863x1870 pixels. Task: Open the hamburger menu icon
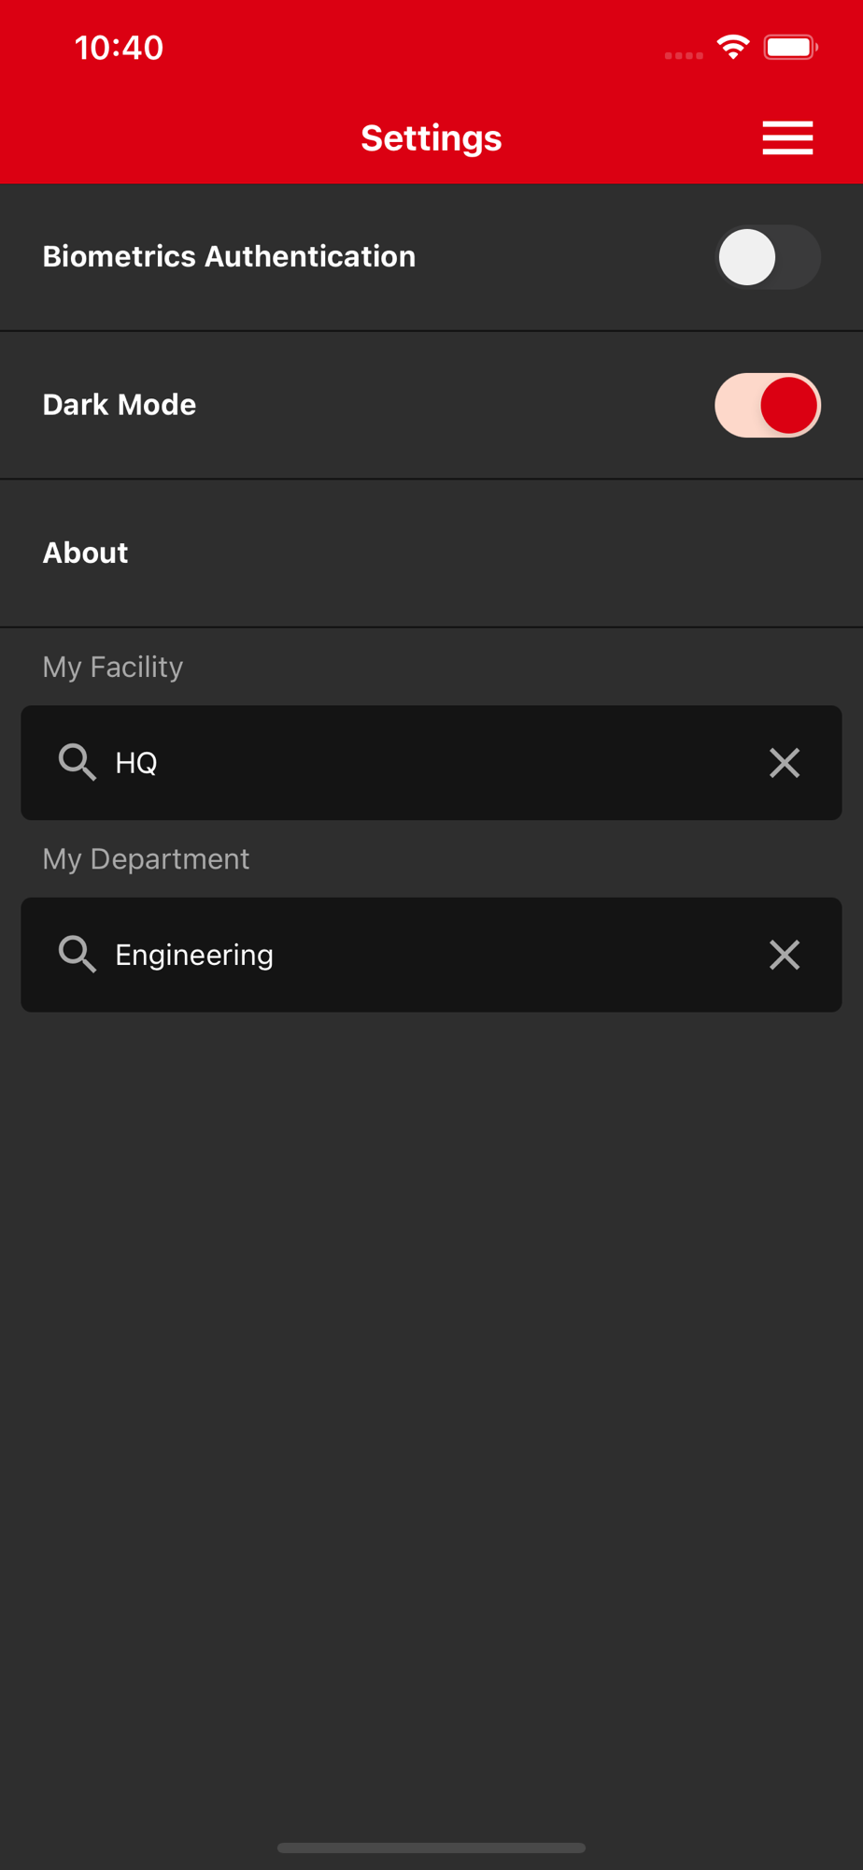pyautogui.click(x=787, y=137)
